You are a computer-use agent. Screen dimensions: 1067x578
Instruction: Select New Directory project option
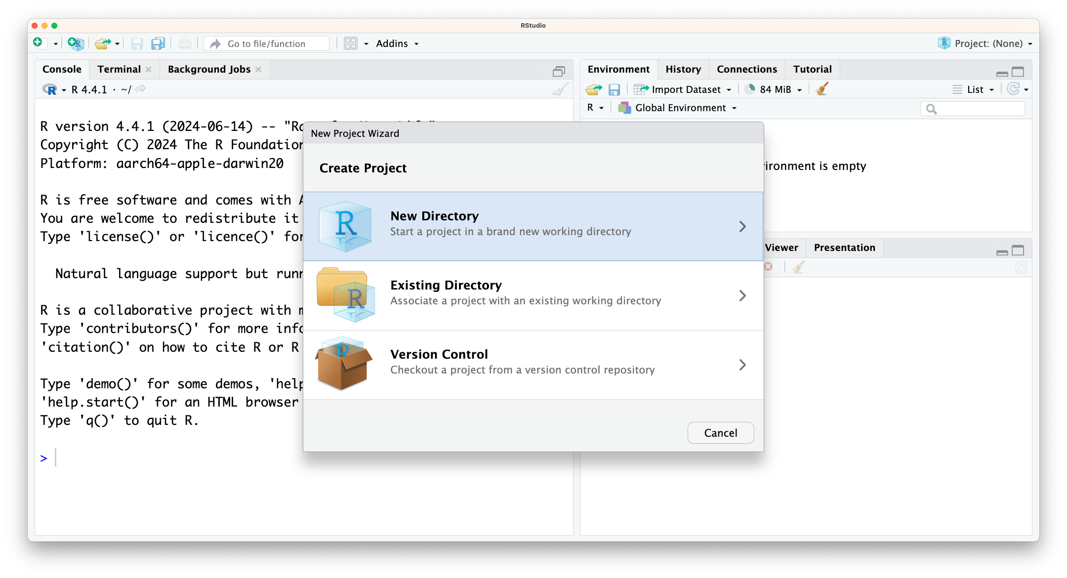533,226
